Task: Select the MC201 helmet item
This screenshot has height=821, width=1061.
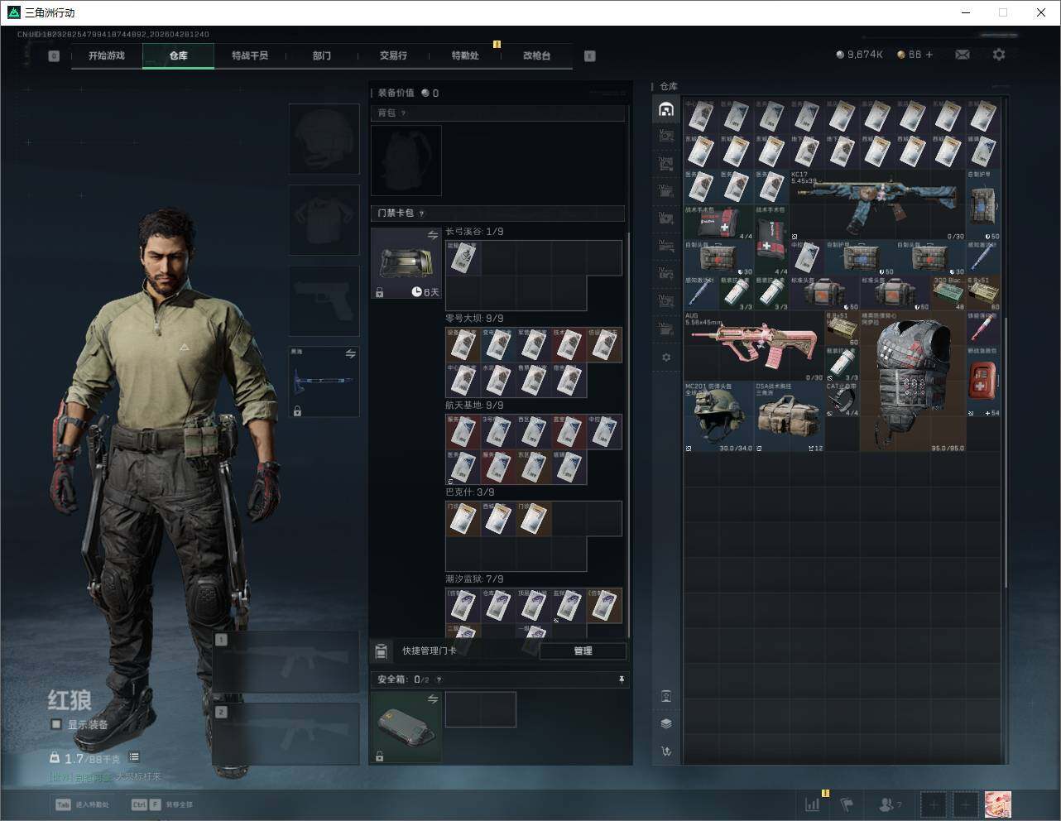Action: [x=718, y=416]
